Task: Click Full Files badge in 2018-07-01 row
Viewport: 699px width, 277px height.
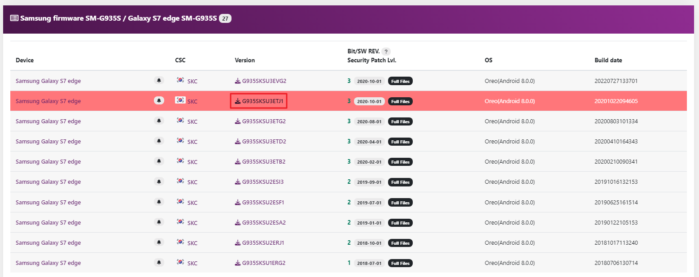Action: 400,263
